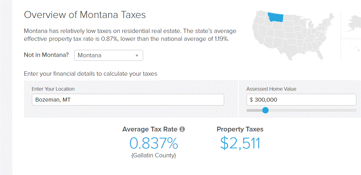
Task: Click the home value slider handle
Action: pyautogui.click(x=265, y=110)
